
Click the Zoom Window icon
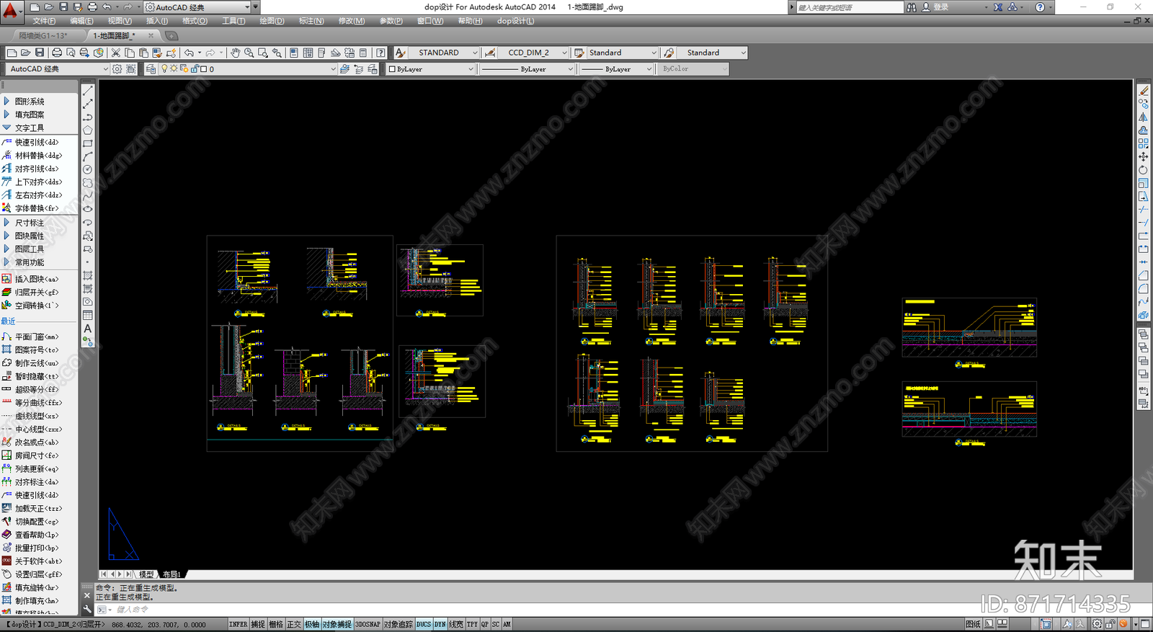tap(263, 53)
